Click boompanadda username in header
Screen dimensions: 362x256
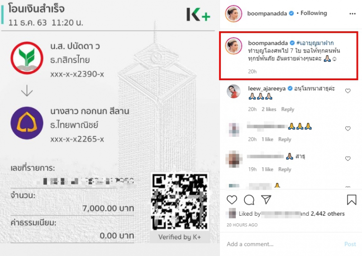pyautogui.click(x=267, y=14)
